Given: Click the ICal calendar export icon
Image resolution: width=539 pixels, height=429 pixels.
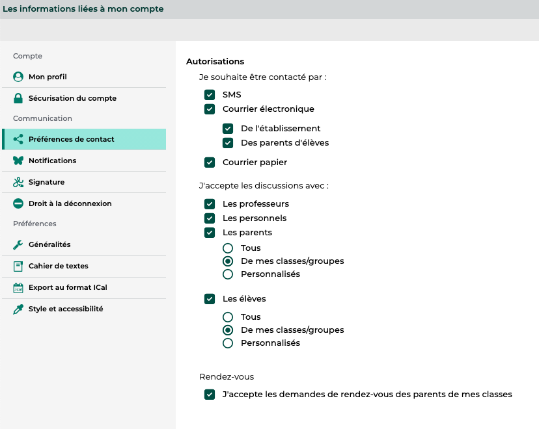Looking at the screenshot, I should [x=18, y=287].
